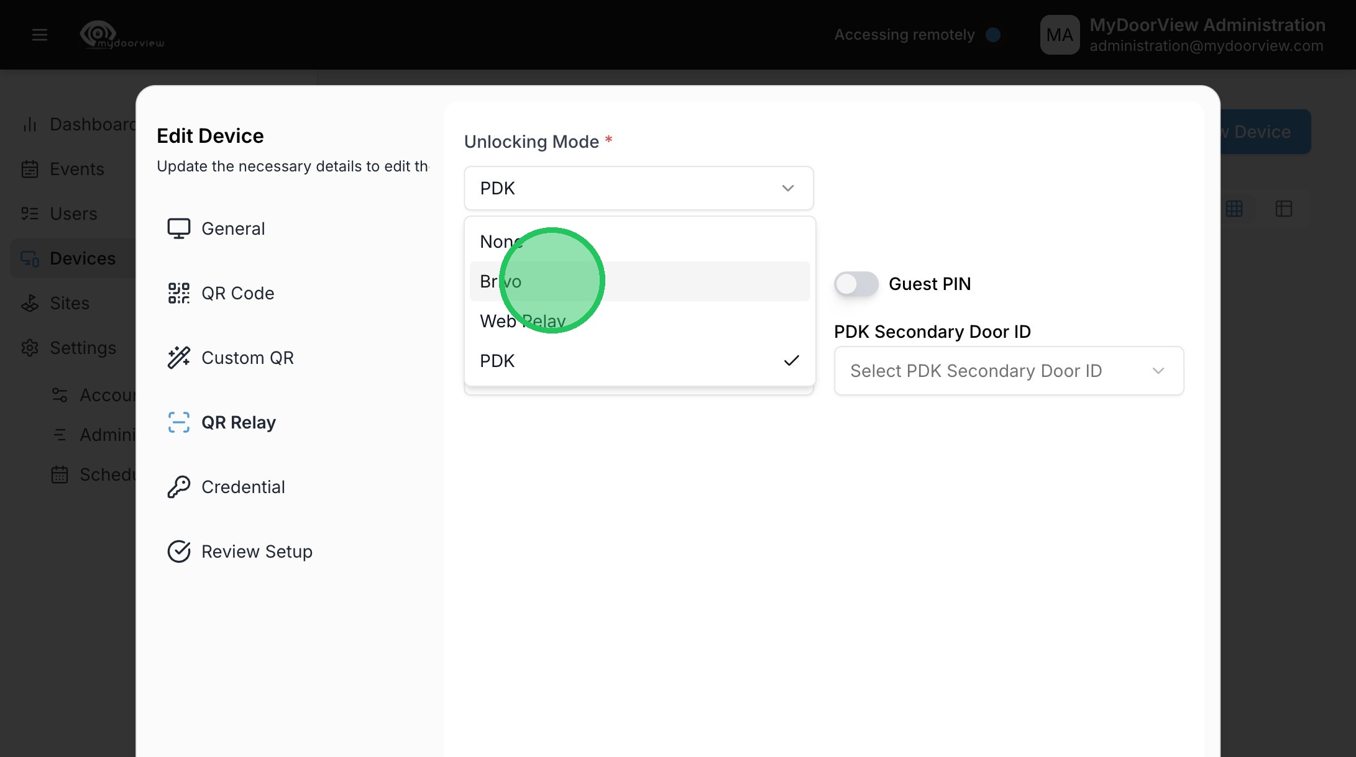Open the PDK Secondary Door ID dropdown
1356x757 pixels.
(x=1008, y=371)
